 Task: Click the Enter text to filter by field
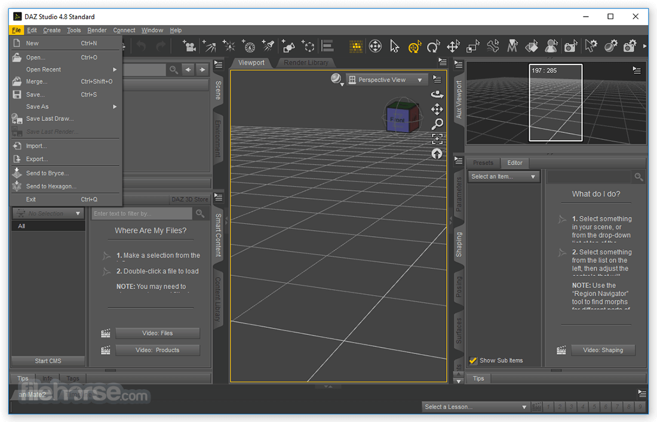coord(142,213)
